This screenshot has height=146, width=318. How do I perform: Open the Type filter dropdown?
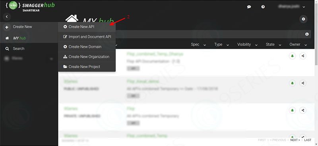click(x=222, y=44)
